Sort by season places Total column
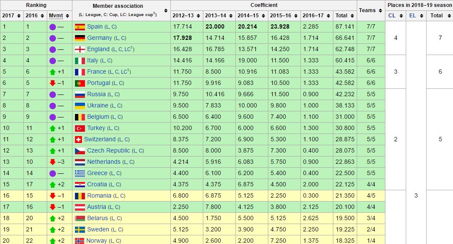 coord(449,16)
